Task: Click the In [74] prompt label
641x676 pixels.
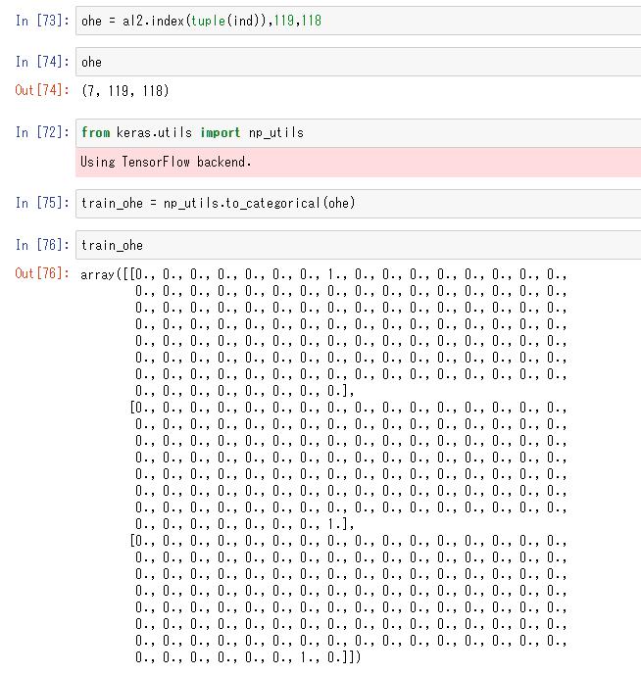Action: (x=42, y=62)
